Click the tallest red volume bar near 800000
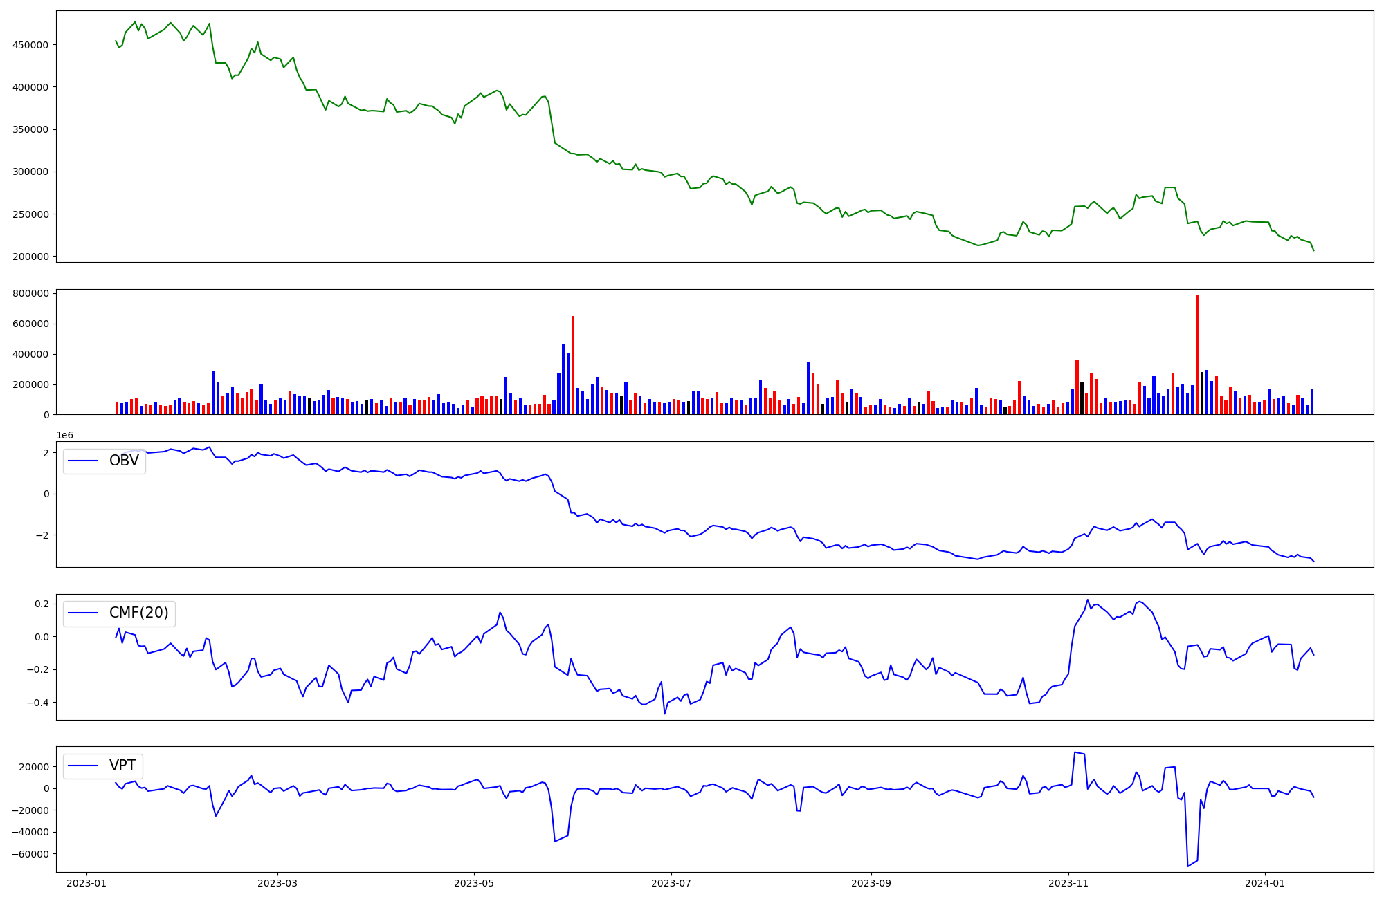Viewport: 1384px width, 899px height. (x=1197, y=353)
